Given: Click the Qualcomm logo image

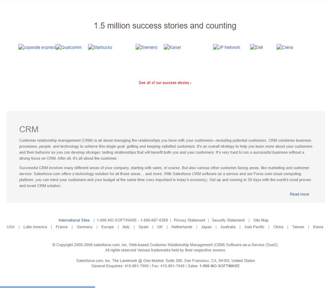Looking at the screenshot, I should [69, 47].
